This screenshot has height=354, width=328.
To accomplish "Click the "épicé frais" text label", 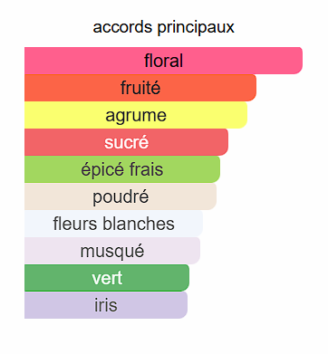I will (122, 170).
